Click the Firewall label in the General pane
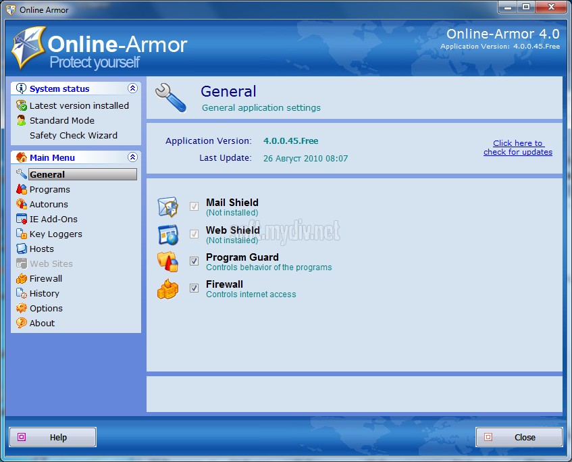 tap(224, 284)
